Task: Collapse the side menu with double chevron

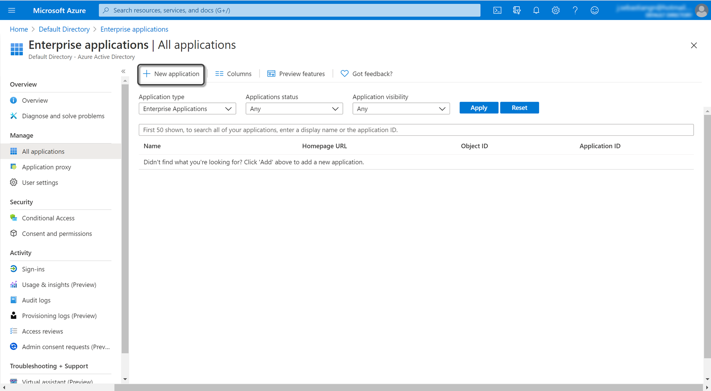Action: coord(123,71)
